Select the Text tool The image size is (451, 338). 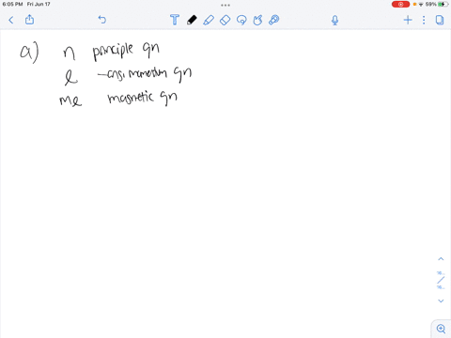(175, 20)
